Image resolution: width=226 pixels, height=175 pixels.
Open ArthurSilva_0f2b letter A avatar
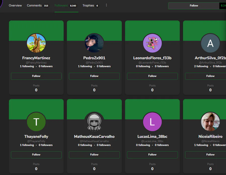(210, 43)
